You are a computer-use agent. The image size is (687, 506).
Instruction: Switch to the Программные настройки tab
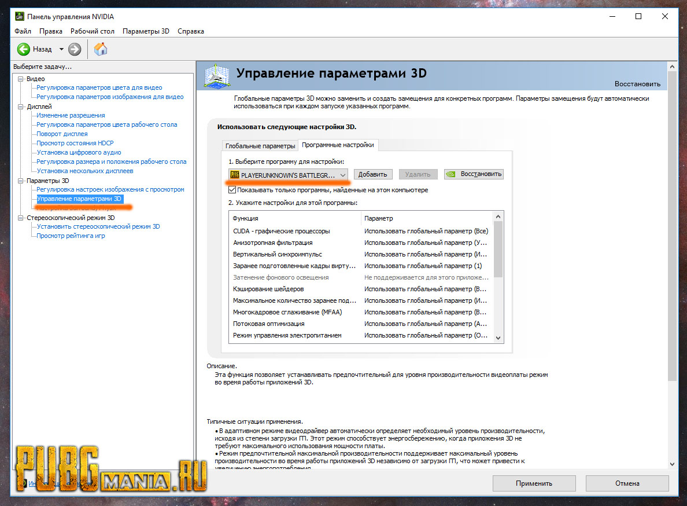tap(338, 145)
